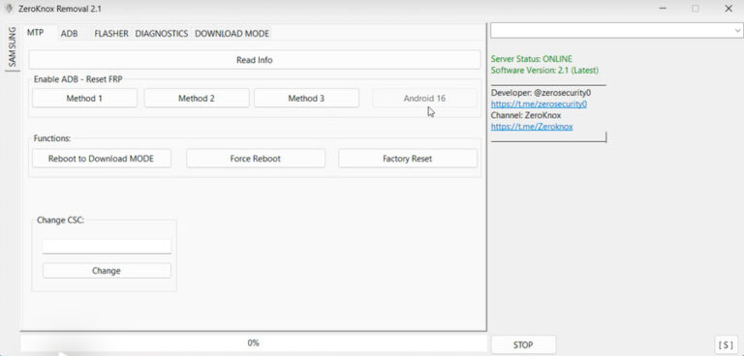
Task: Switch to the MTP tab
Action: point(35,33)
